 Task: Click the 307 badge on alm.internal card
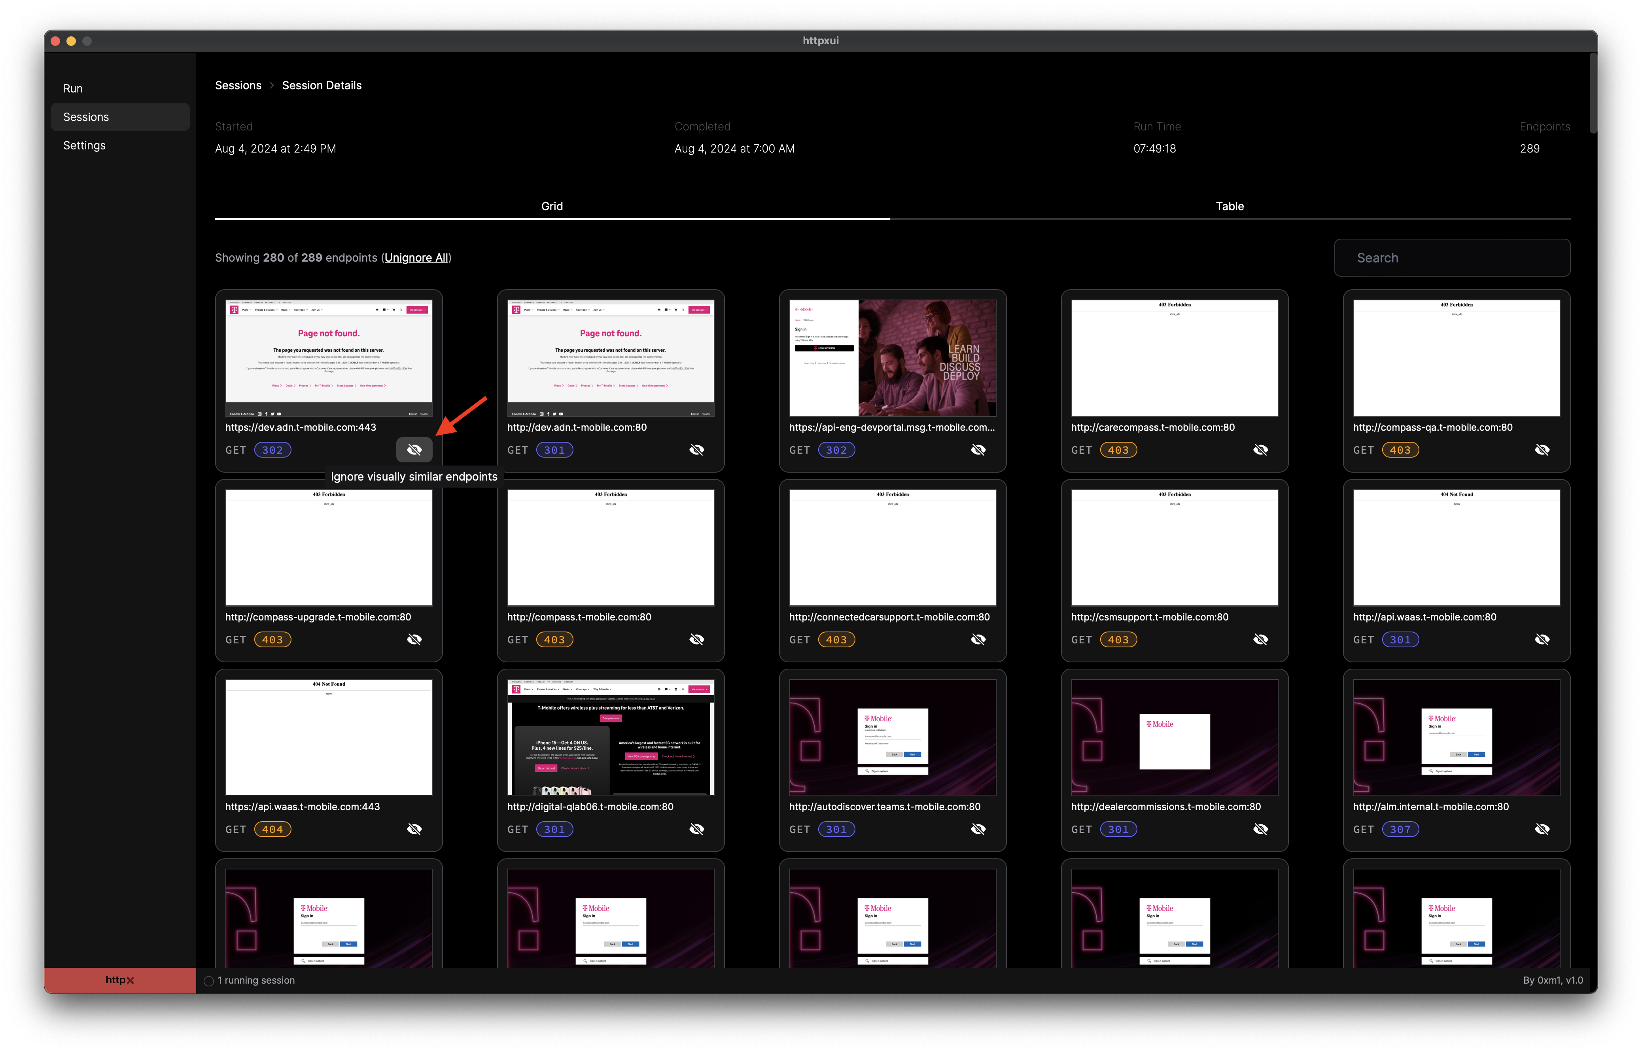point(1400,829)
